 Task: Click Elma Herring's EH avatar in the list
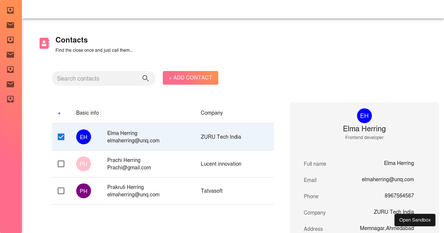tap(83, 137)
